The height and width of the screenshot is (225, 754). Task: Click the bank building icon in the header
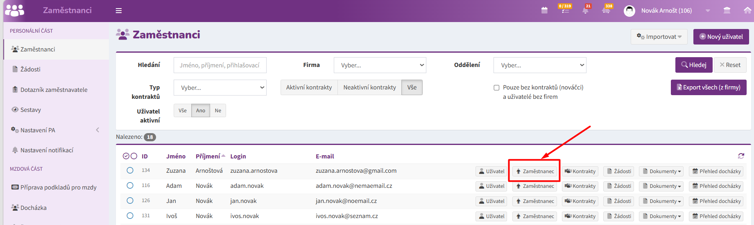pyautogui.click(x=727, y=10)
